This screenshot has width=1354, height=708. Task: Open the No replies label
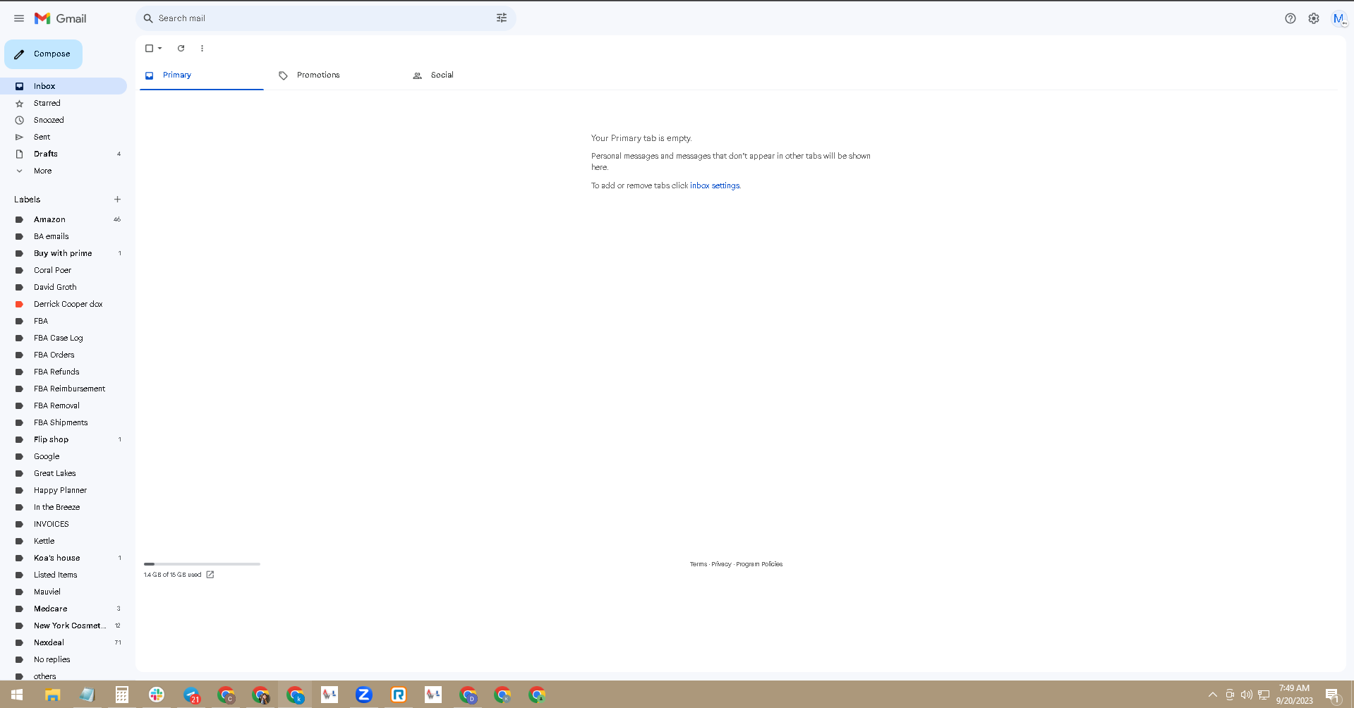tap(64, 659)
